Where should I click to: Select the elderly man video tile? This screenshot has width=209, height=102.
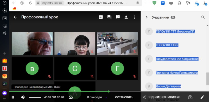(32, 44)
